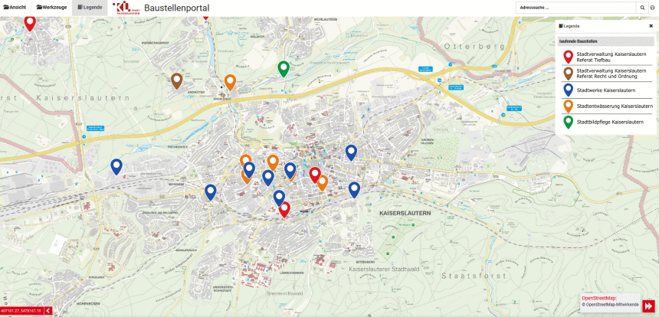Close the Legende panel

click(651, 25)
